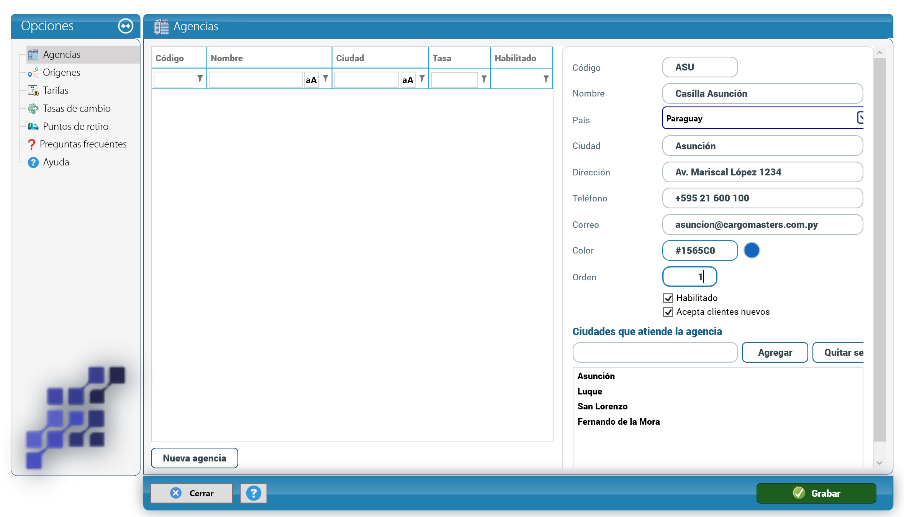
Task: Select the Tasas de cambio icon
Action: pos(33,108)
